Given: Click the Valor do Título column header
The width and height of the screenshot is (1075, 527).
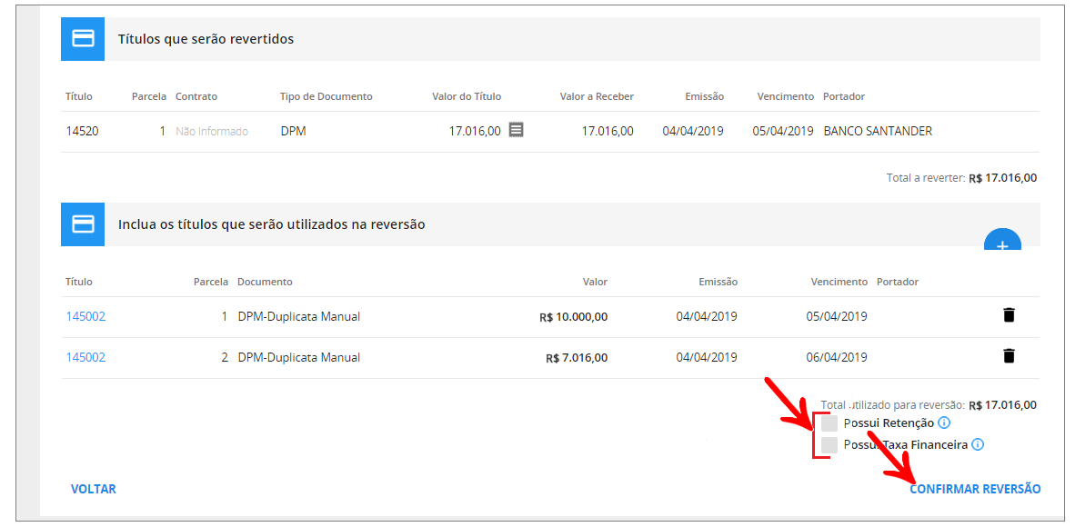Looking at the screenshot, I should pos(466,96).
